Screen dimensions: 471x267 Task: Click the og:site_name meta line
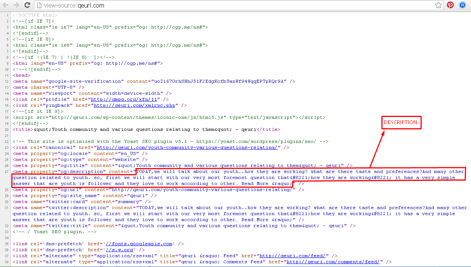pyautogui.click(x=85, y=196)
